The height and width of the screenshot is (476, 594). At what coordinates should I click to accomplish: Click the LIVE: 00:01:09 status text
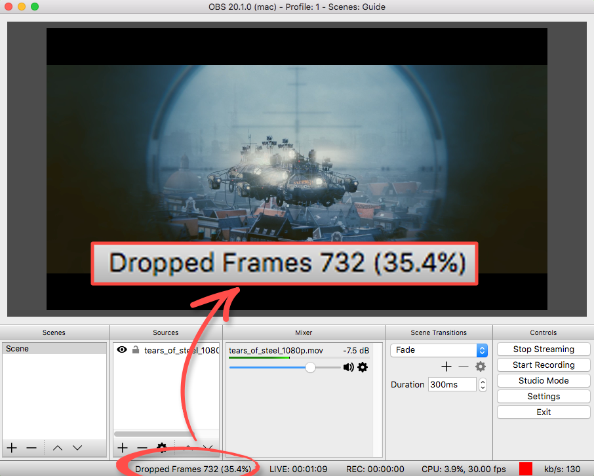[298, 469]
